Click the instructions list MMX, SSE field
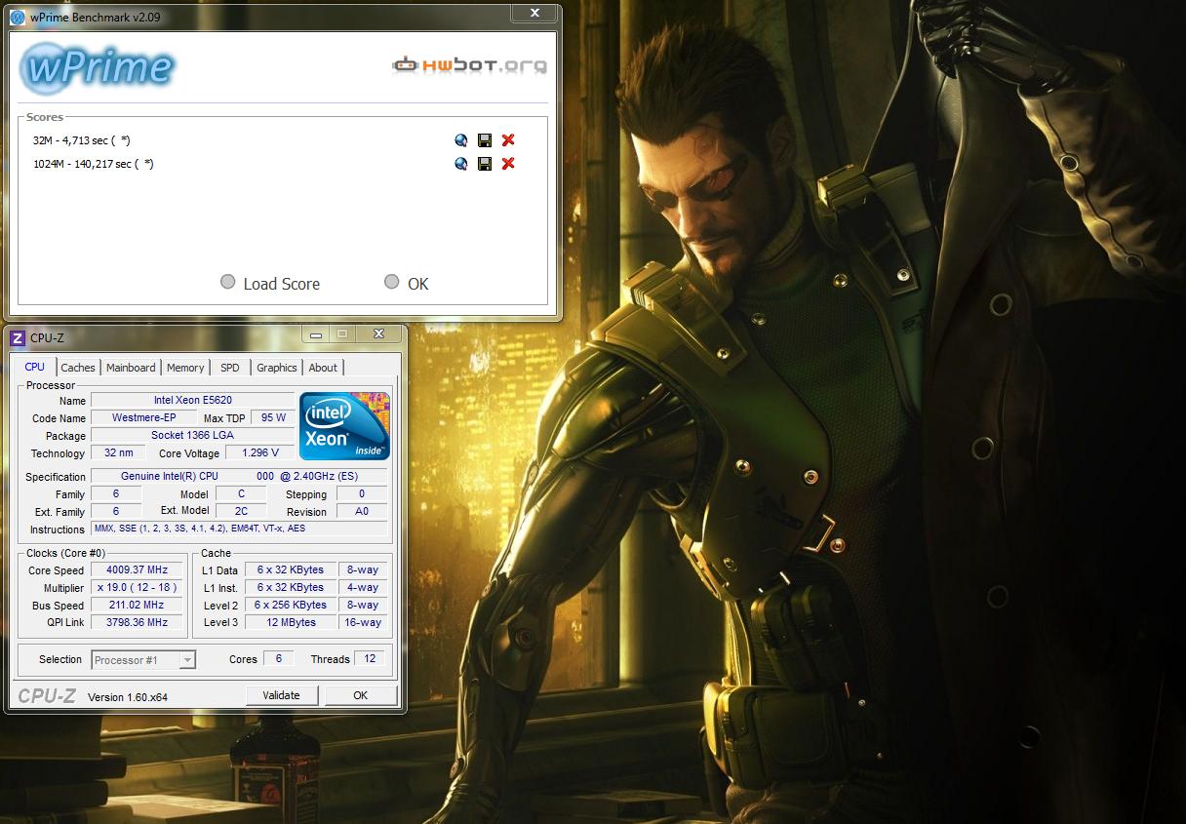Screen dimensions: 1186x824 239,529
